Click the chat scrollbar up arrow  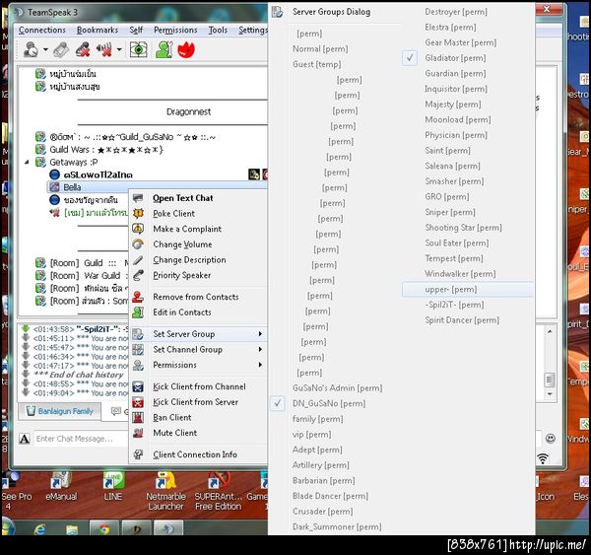coord(550,331)
